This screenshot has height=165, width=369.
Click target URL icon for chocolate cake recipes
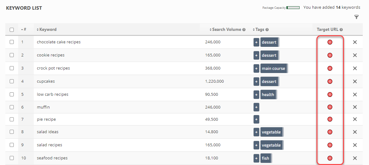point(330,42)
